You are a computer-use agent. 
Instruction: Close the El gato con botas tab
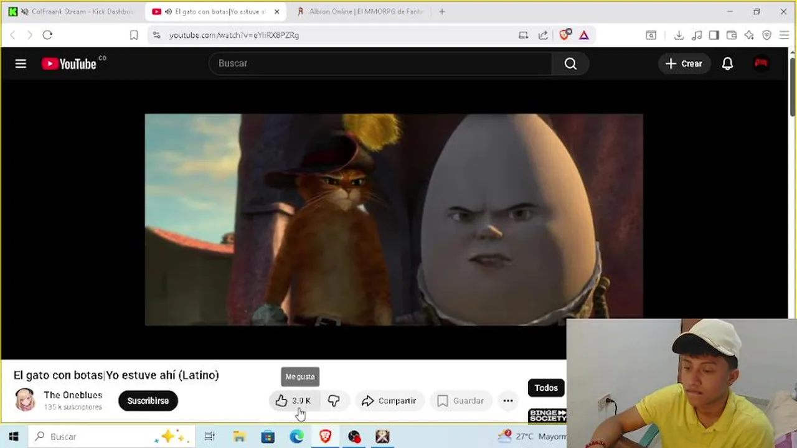pyautogui.click(x=276, y=12)
